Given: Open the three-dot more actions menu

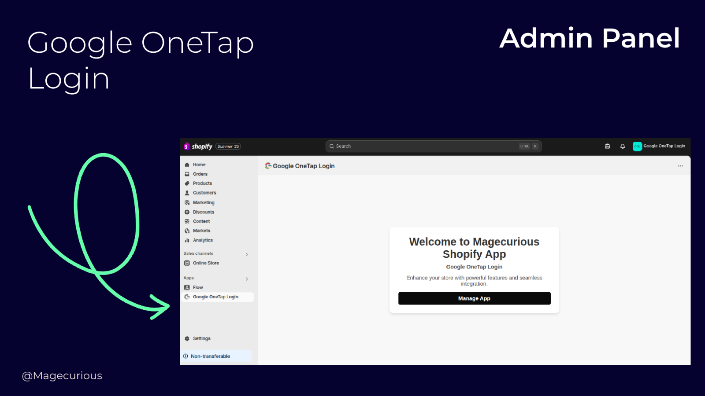Looking at the screenshot, I should tap(680, 165).
